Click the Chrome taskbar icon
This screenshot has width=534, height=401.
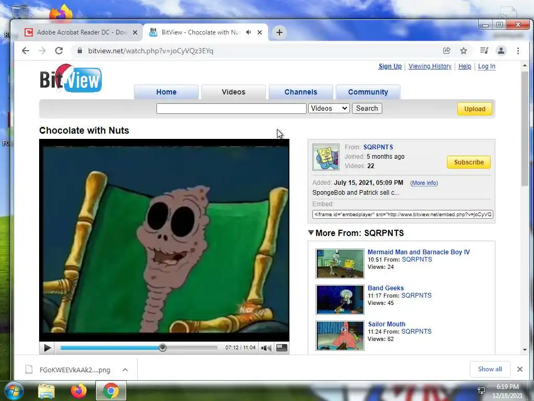[111, 391]
